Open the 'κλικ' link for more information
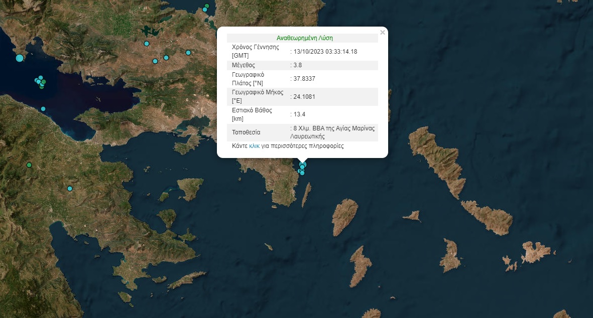 tap(254, 146)
